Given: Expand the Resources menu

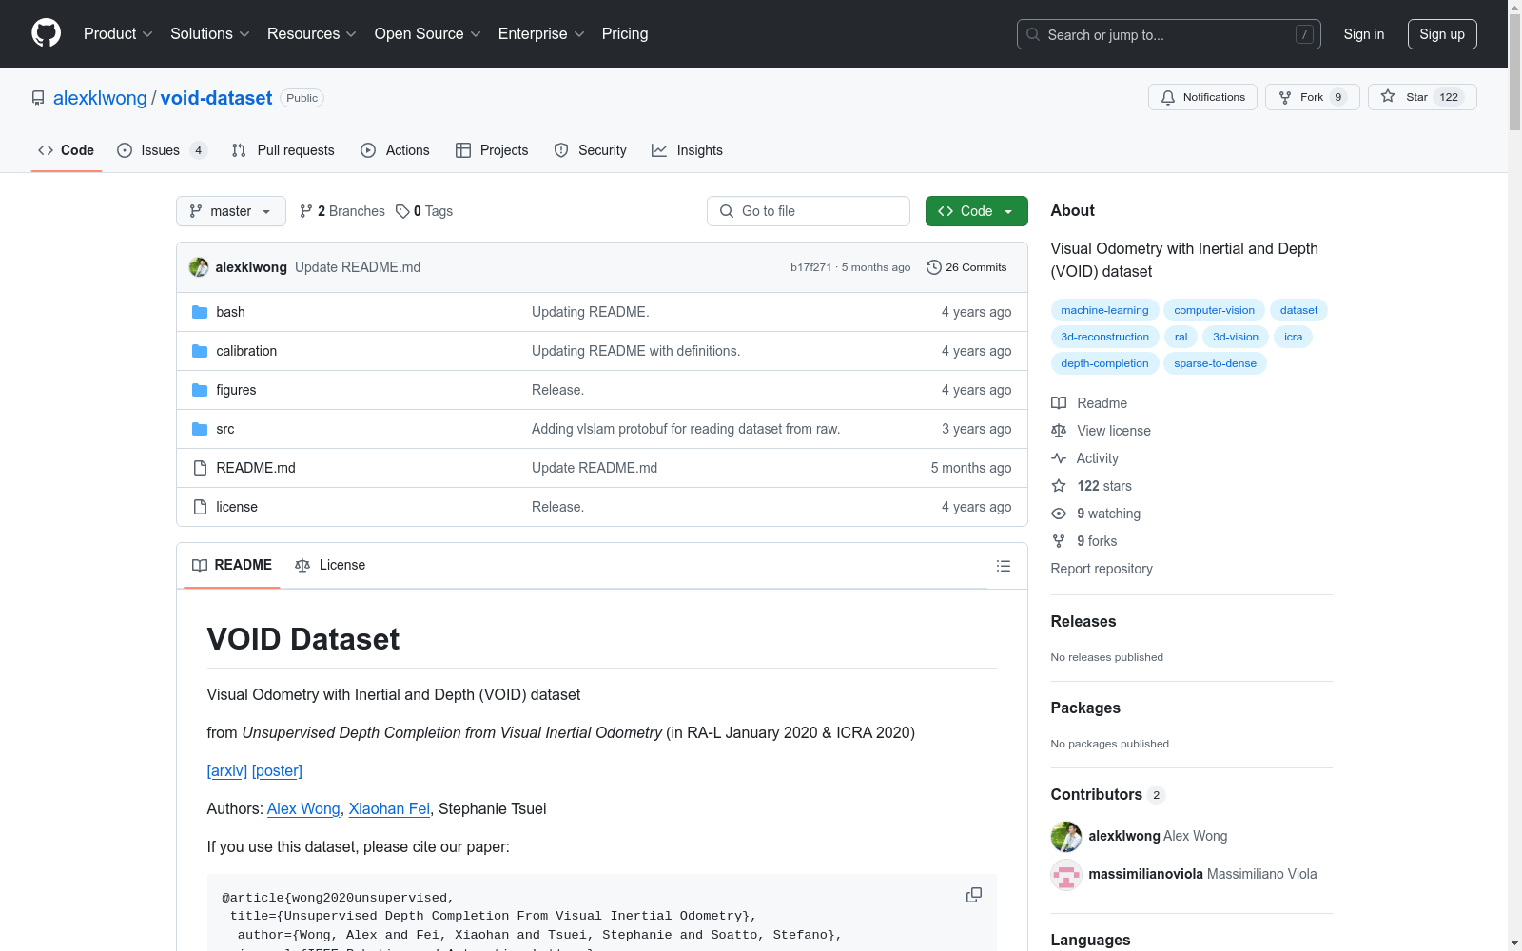Looking at the screenshot, I should point(312,34).
